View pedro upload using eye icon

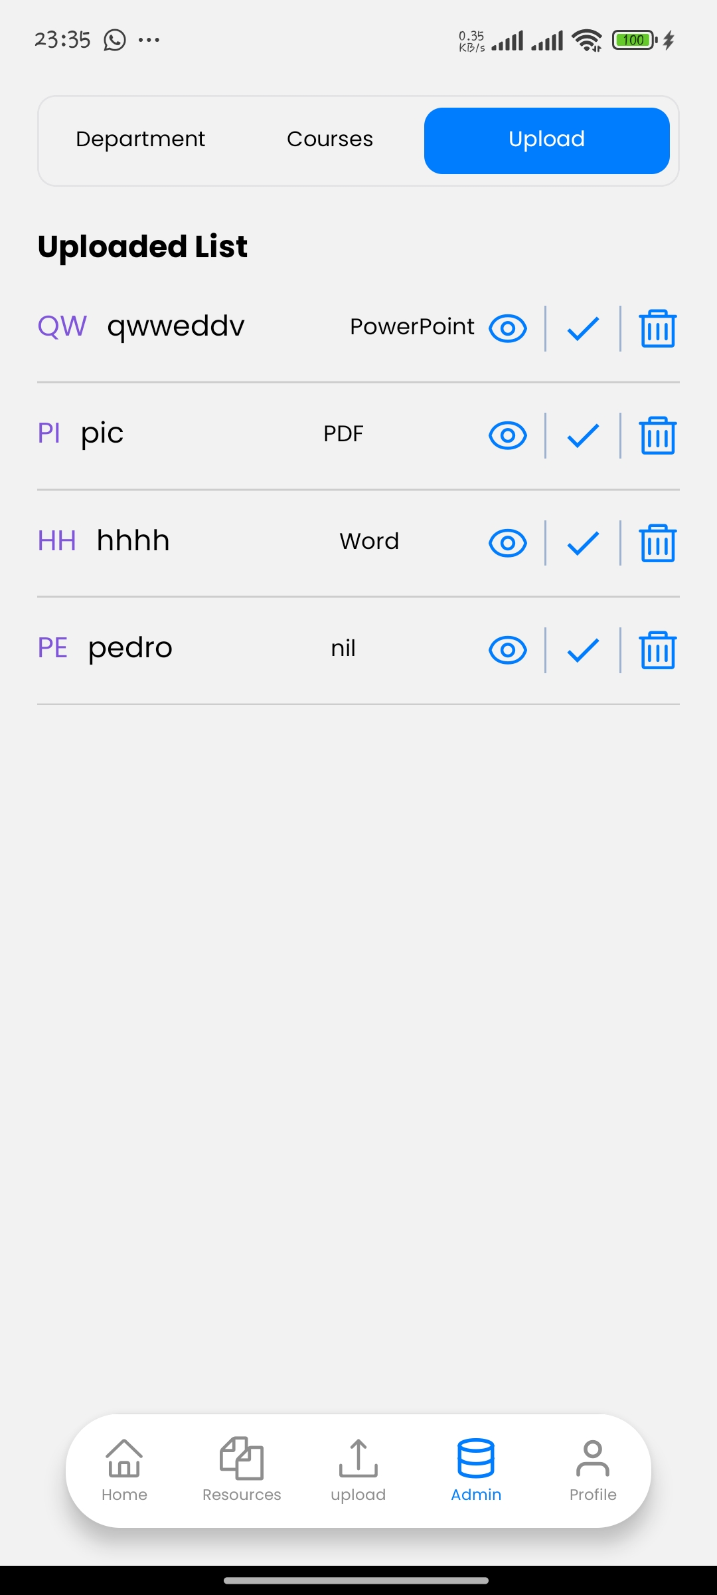508,650
